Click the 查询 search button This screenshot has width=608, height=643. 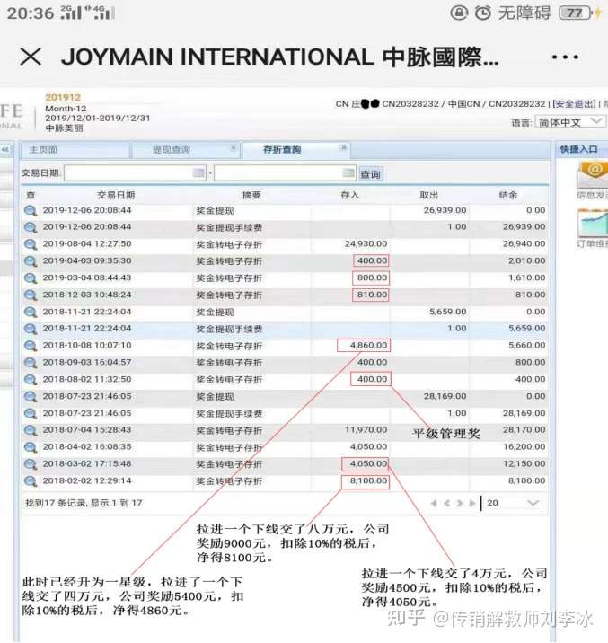371,174
